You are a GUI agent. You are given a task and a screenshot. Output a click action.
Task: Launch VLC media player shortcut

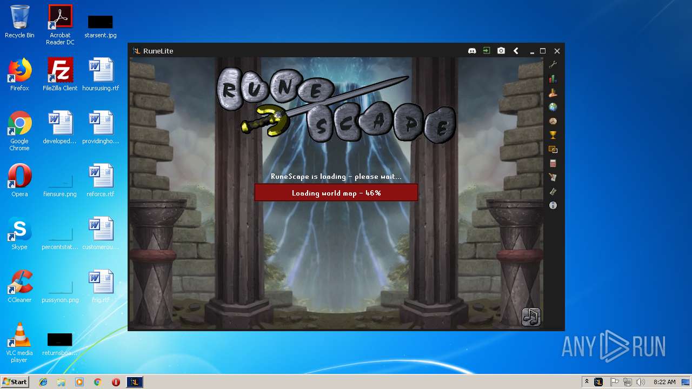pyautogui.click(x=19, y=343)
